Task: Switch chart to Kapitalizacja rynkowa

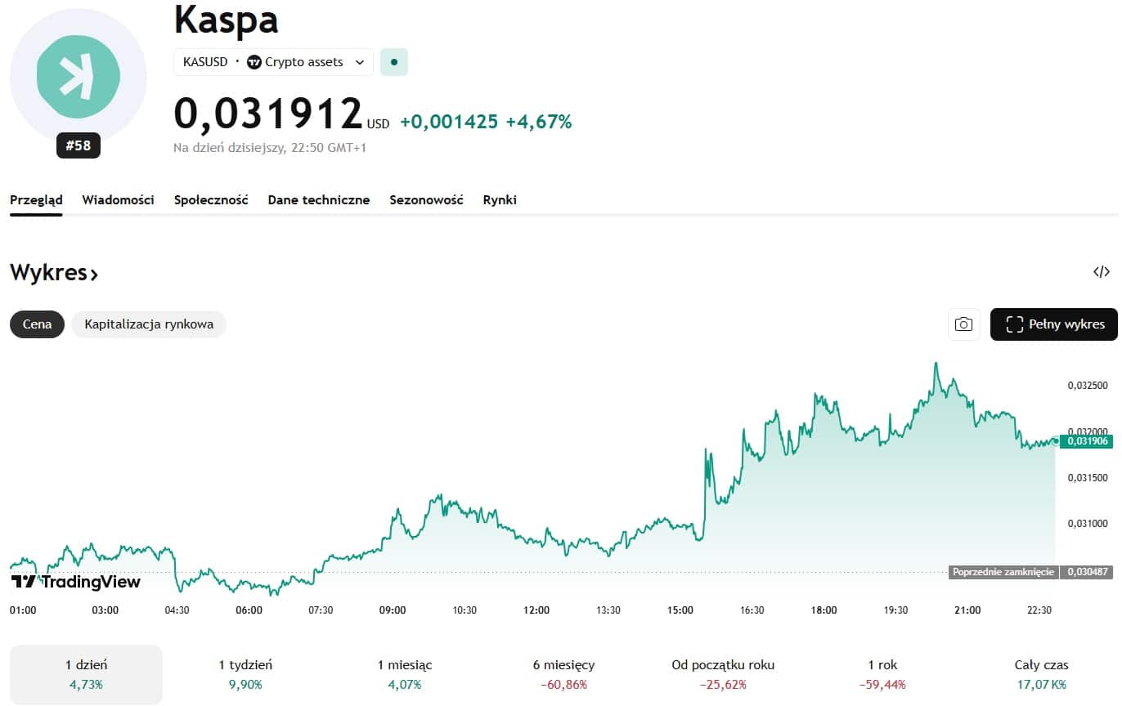Action: [149, 324]
